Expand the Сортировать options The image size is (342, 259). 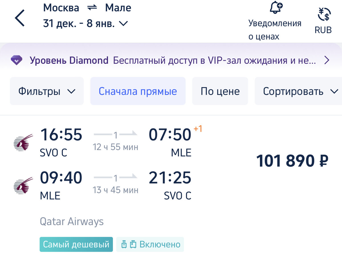pos(298,91)
